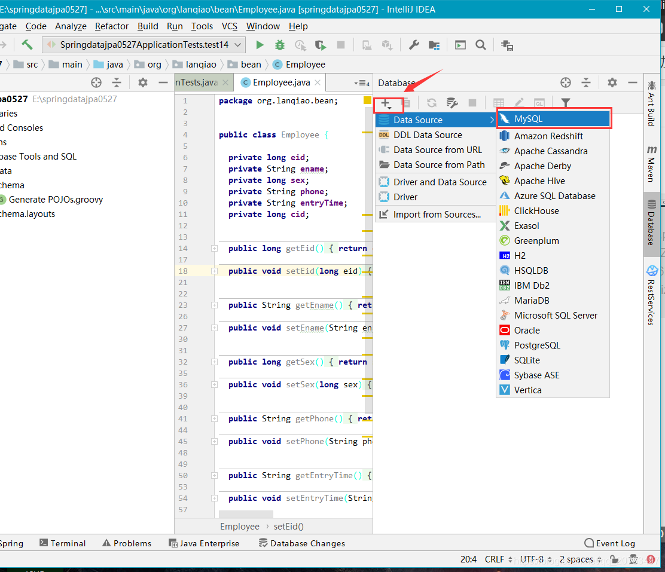Click the filter funnel in Database toolbar
This screenshot has height=572, width=665.
point(565,103)
